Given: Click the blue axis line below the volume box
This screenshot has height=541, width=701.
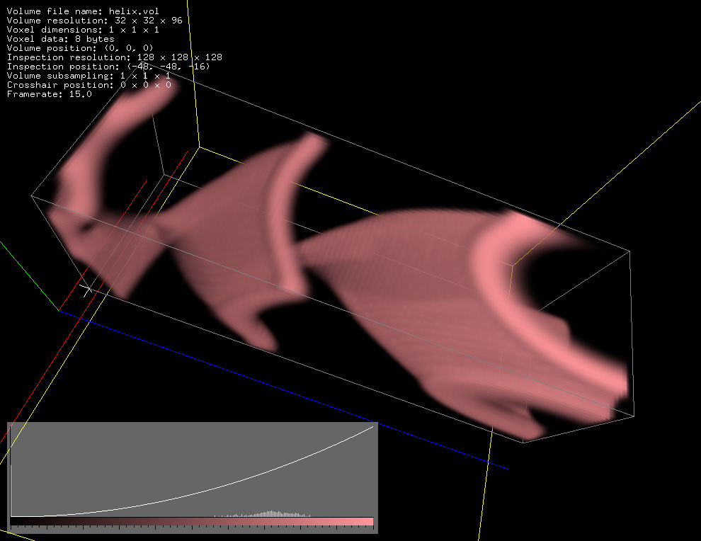Looking at the screenshot, I should (283, 389).
